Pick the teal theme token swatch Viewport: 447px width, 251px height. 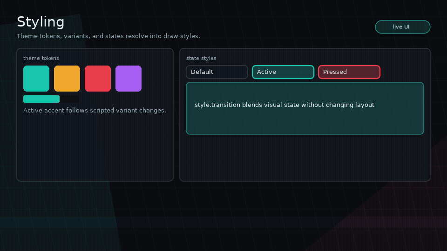(x=36, y=79)
